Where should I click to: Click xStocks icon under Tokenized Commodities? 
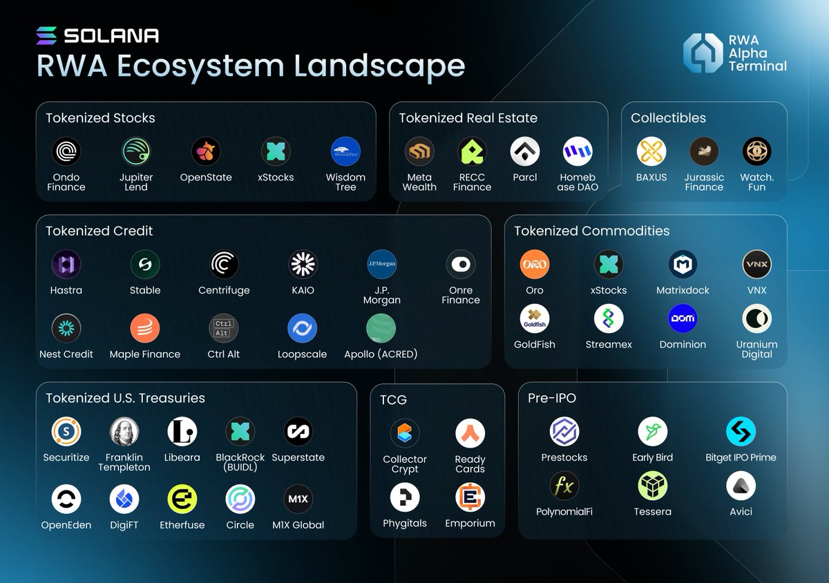point(609,265)
